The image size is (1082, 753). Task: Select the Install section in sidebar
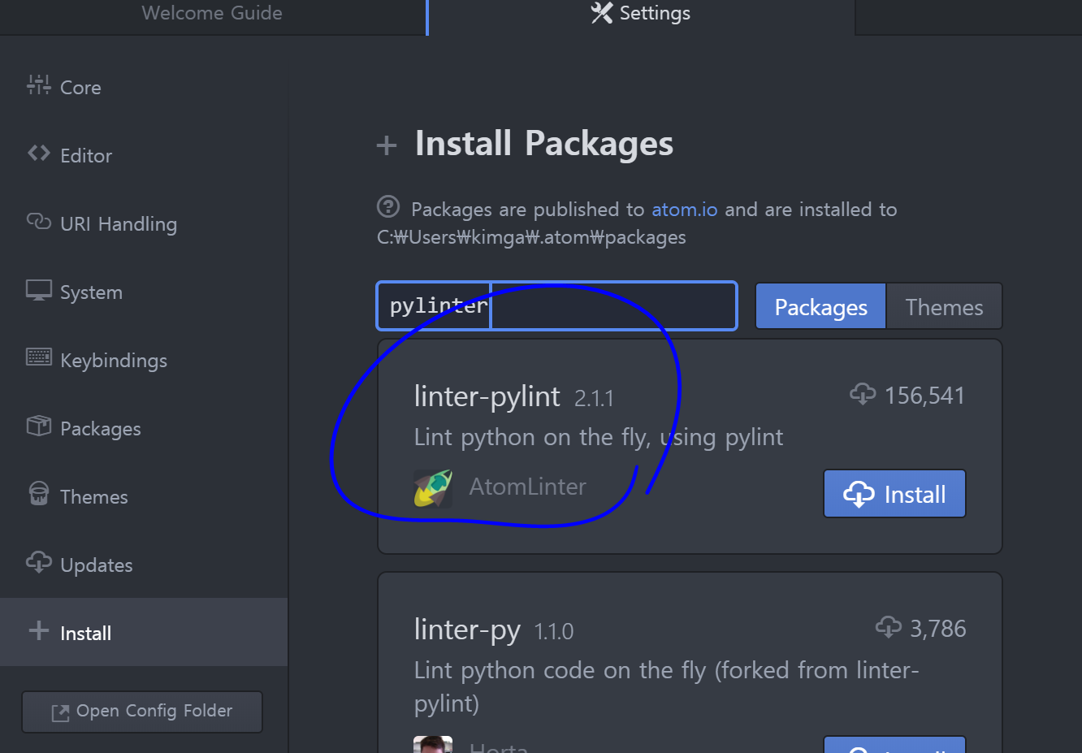(144, 633)
